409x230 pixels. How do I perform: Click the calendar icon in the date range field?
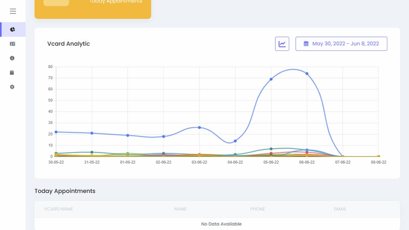coord(306,44)
